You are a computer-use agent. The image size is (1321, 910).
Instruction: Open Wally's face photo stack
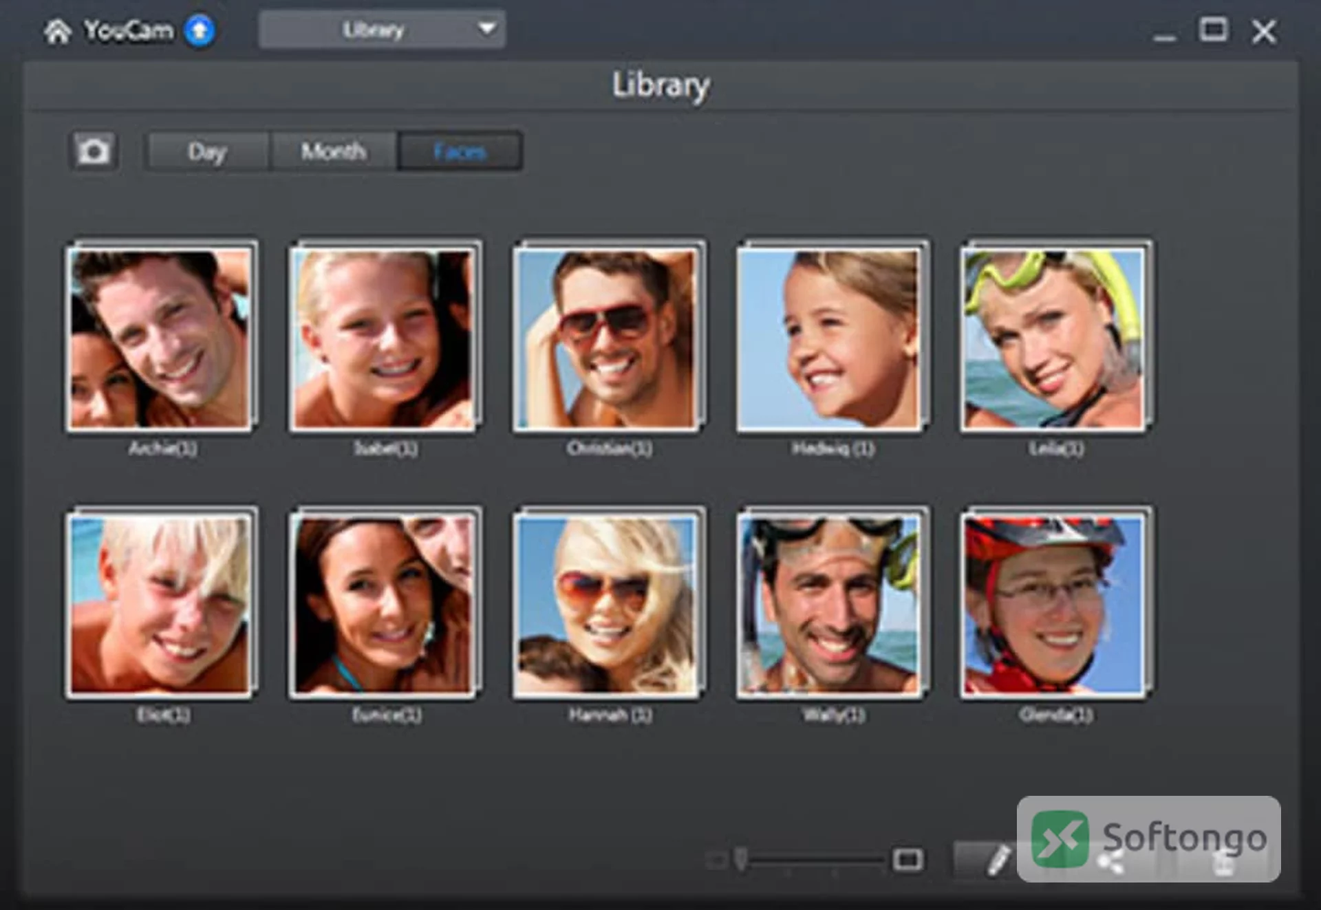[833, 603]
